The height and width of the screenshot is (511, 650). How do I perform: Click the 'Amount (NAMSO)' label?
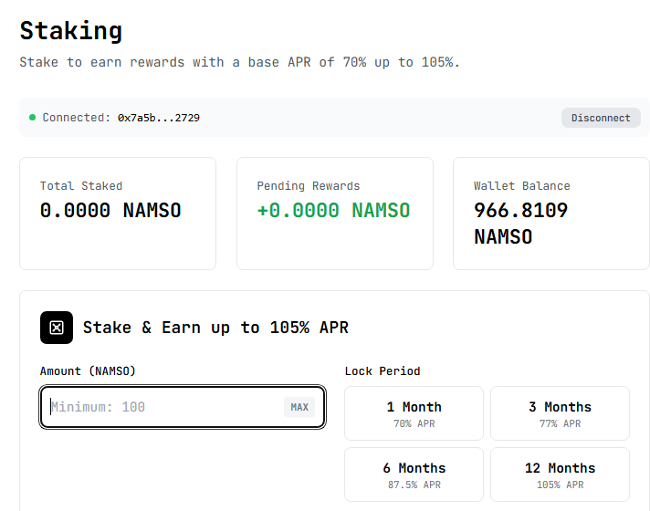click(x=88, y=370)
